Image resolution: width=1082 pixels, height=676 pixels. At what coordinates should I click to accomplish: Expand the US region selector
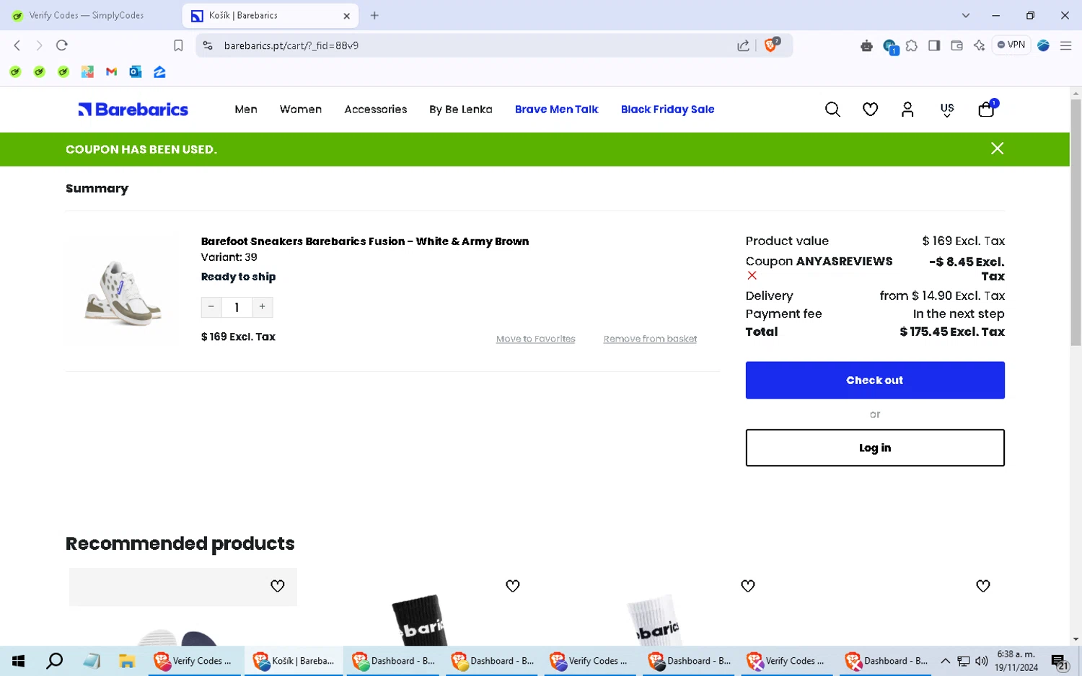(947, 110)
